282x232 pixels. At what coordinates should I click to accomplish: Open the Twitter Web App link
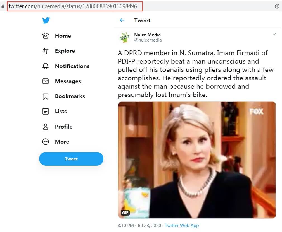point(182,225)
